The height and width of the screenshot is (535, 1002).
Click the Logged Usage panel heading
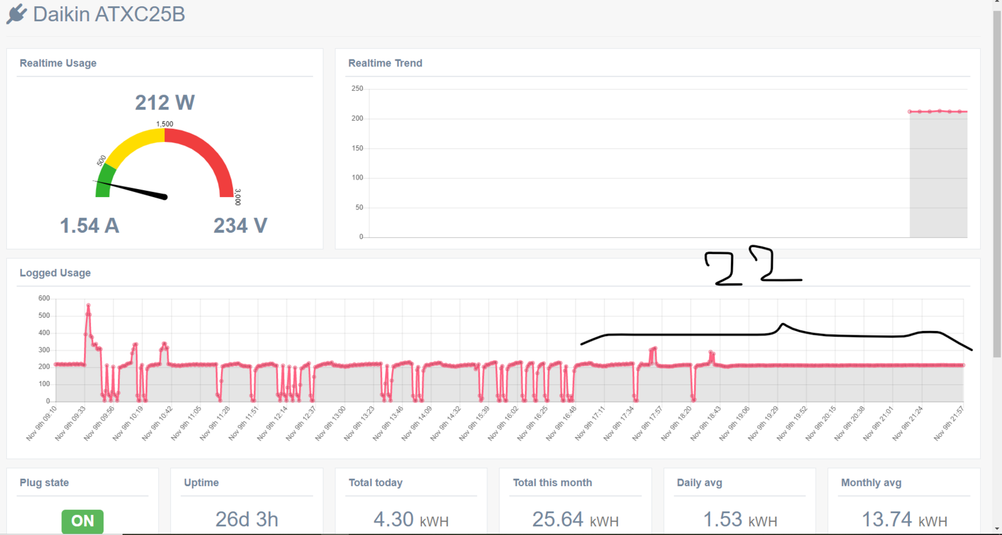click(55, 273)
